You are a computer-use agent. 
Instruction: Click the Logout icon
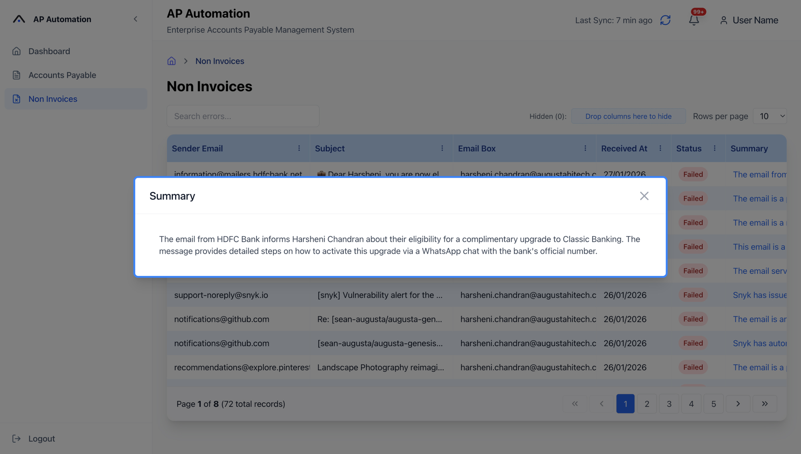click(17, 438)
